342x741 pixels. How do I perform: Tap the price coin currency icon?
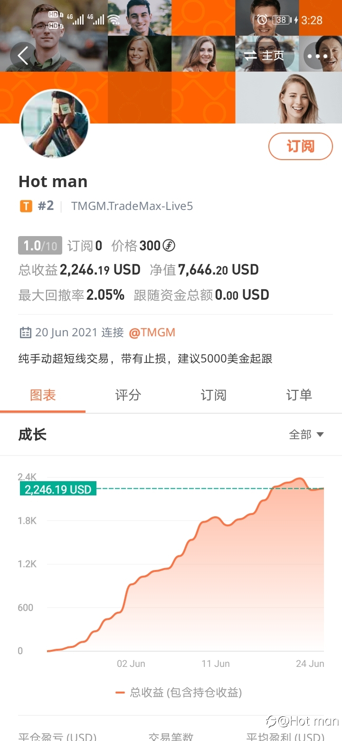tap(169, 246)
